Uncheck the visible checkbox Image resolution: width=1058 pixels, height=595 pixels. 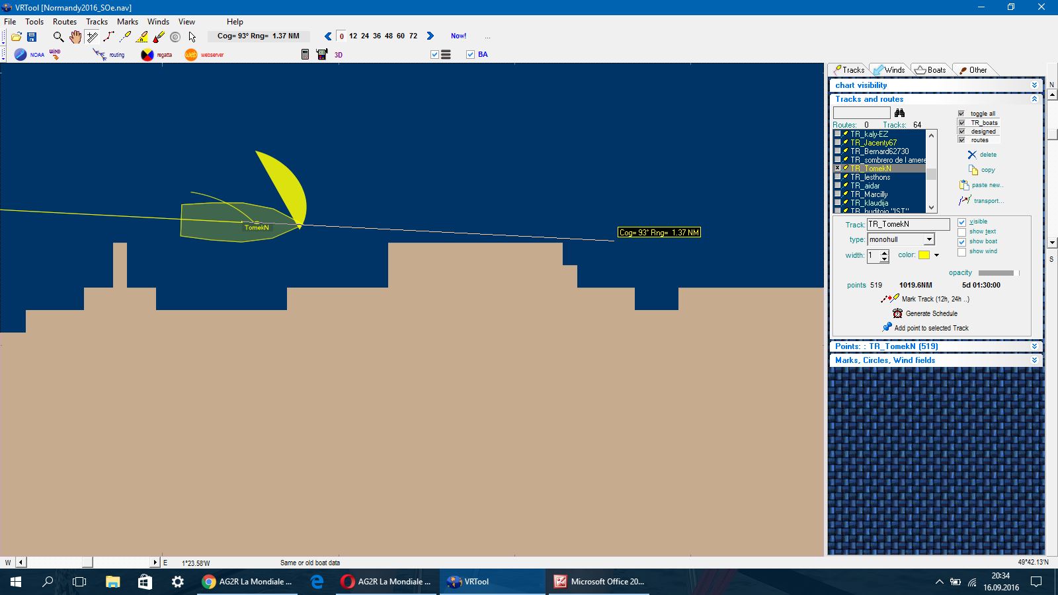[x=962, y=222]
